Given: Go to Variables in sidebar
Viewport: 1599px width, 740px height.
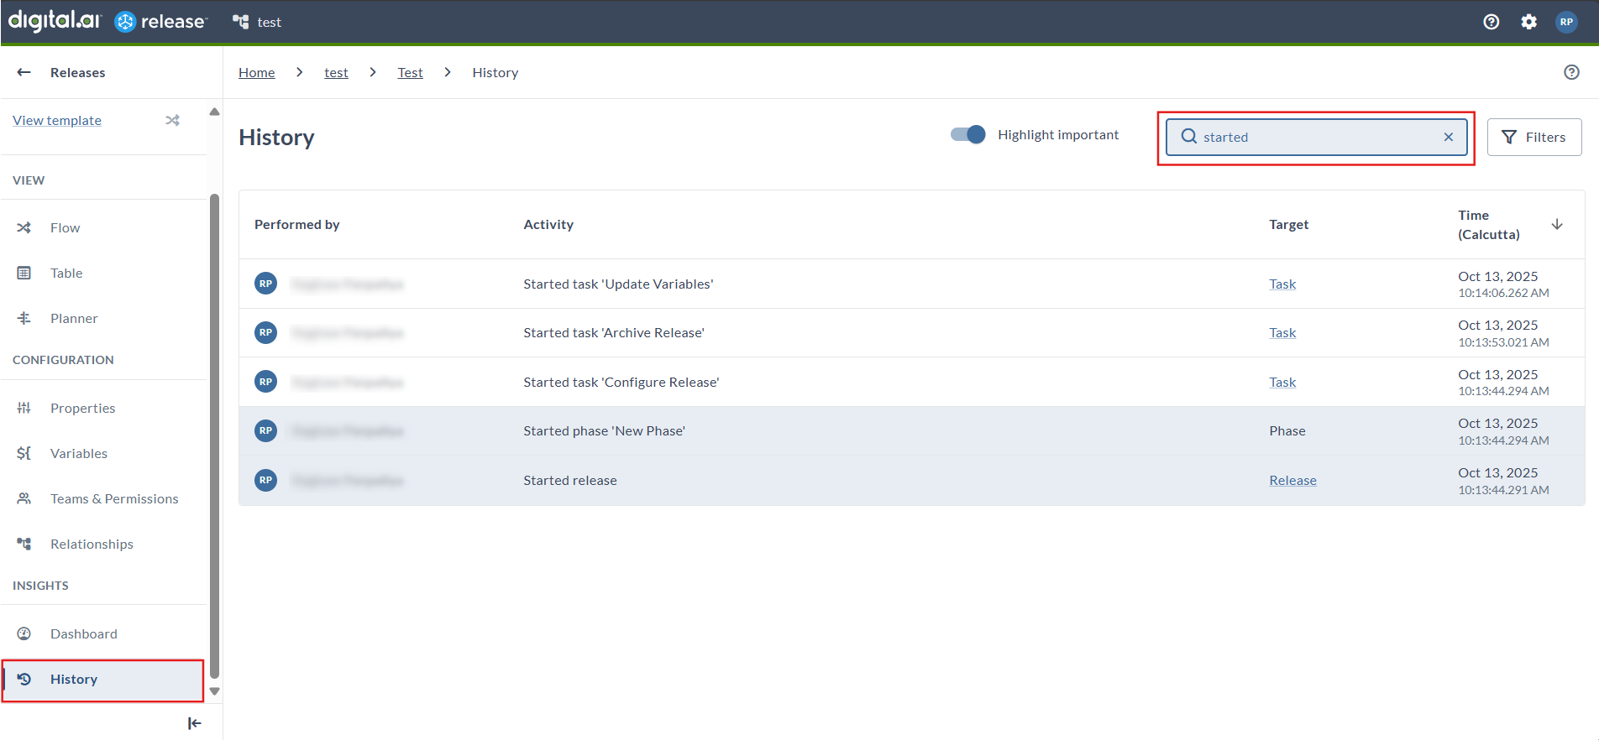Looking at the screenshot, I should 78,453.
